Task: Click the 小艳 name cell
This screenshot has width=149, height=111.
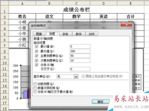Action: [x=22, y=39]
